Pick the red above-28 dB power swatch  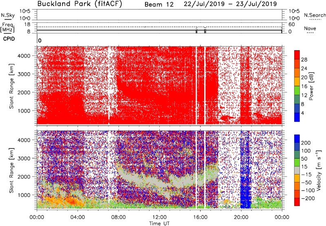click(297, 55)
